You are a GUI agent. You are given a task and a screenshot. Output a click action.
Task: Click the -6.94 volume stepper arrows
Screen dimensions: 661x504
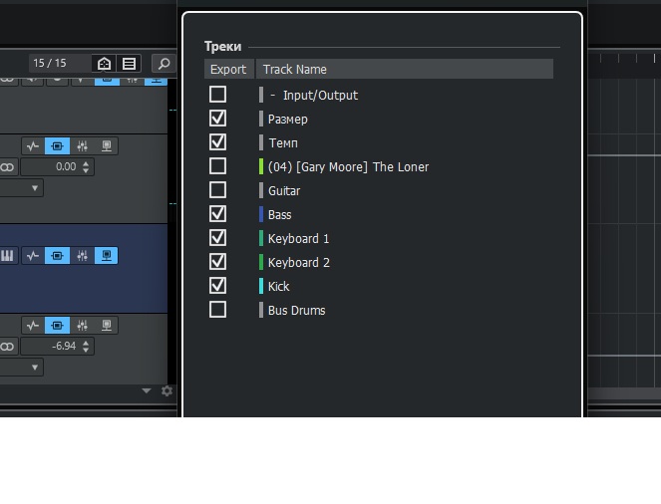tap(86, 347)
